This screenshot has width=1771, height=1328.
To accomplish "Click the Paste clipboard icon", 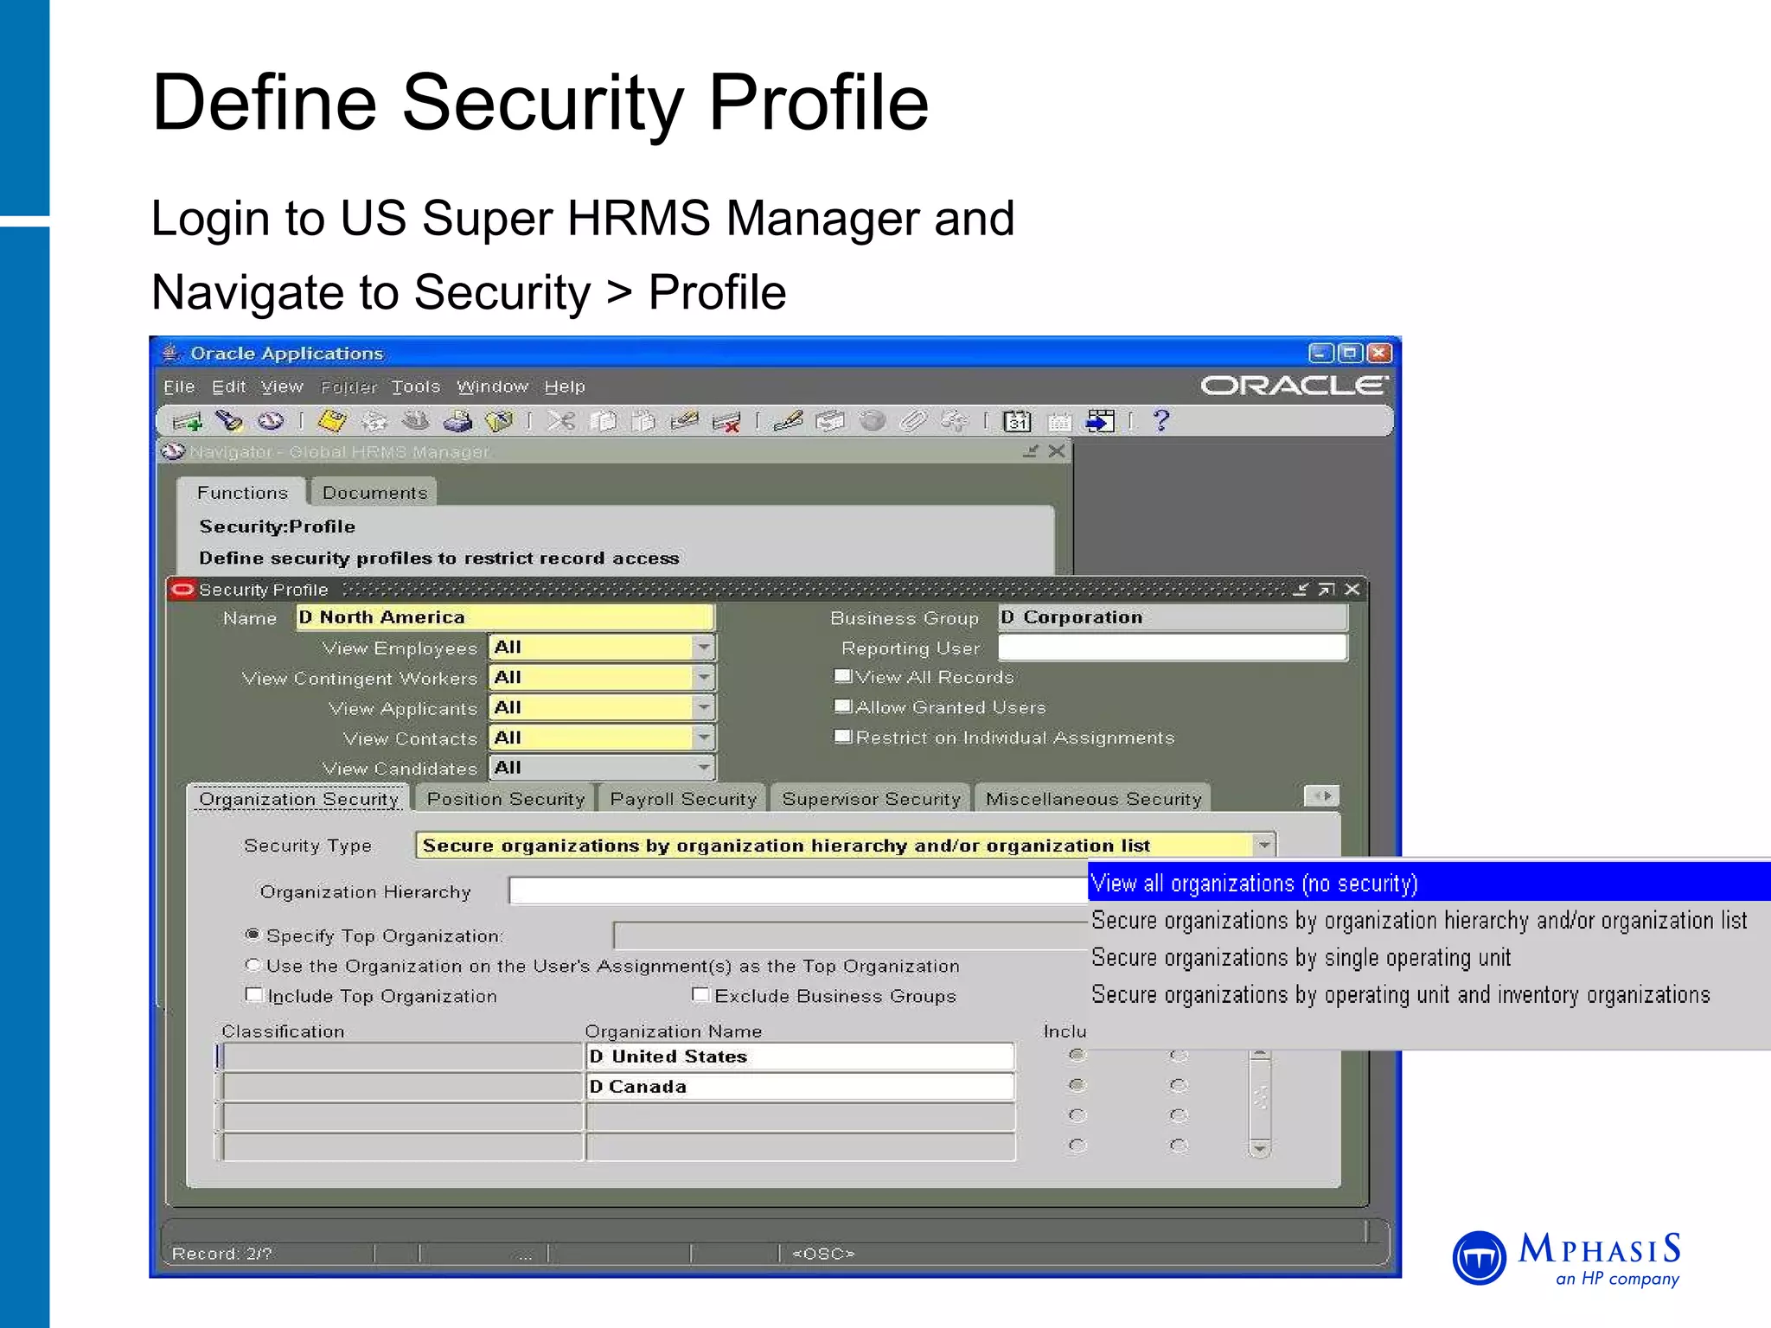I will point(643,421).
